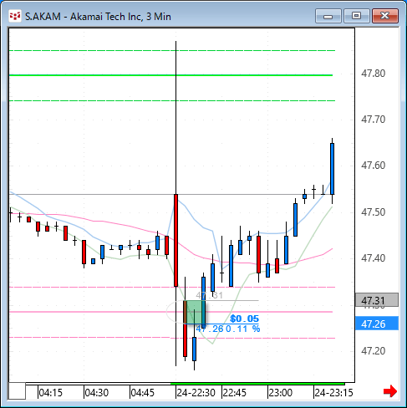
Task: Click the 24-22:30 time axis label
Action: [196, 393]
